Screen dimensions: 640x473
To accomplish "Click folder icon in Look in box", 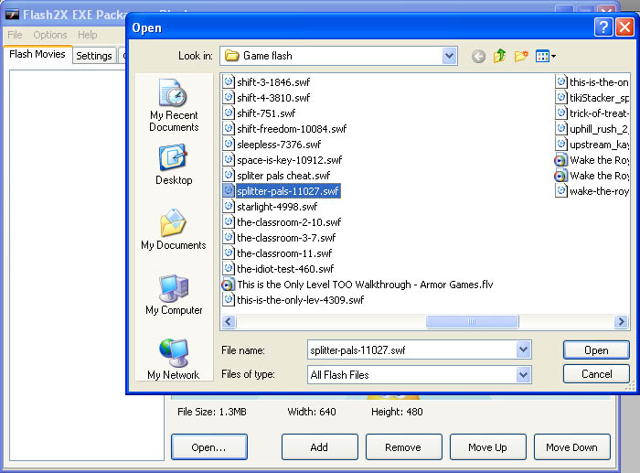I will point(232,56).
